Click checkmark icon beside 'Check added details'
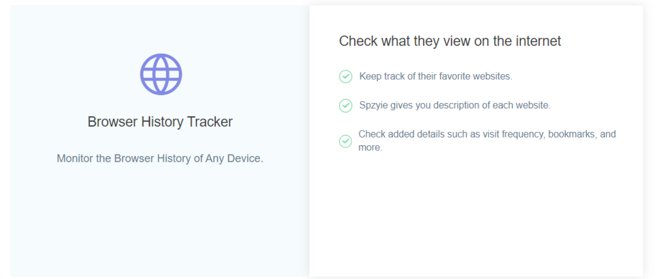Image resolution: width=657 pixels, height=279 pixels. pyautogui.click(x=345, y=141)
